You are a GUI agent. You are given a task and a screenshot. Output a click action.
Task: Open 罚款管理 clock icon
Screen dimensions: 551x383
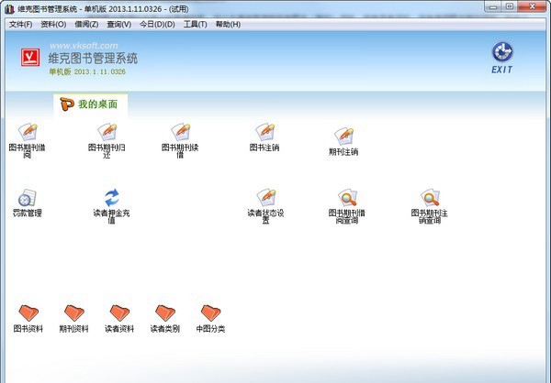click(27, 203)
